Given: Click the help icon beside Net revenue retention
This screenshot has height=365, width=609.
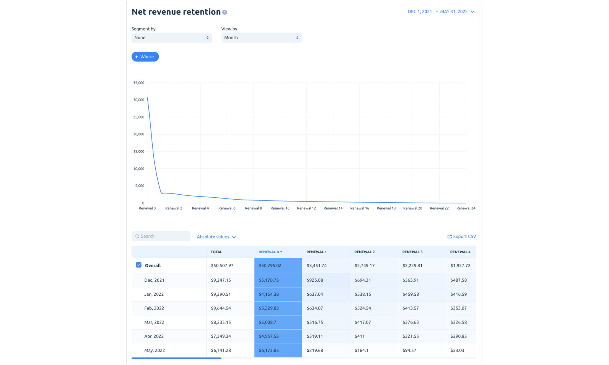Looking at the screenshot, I should pyautogui.click(x=225, y=13).
